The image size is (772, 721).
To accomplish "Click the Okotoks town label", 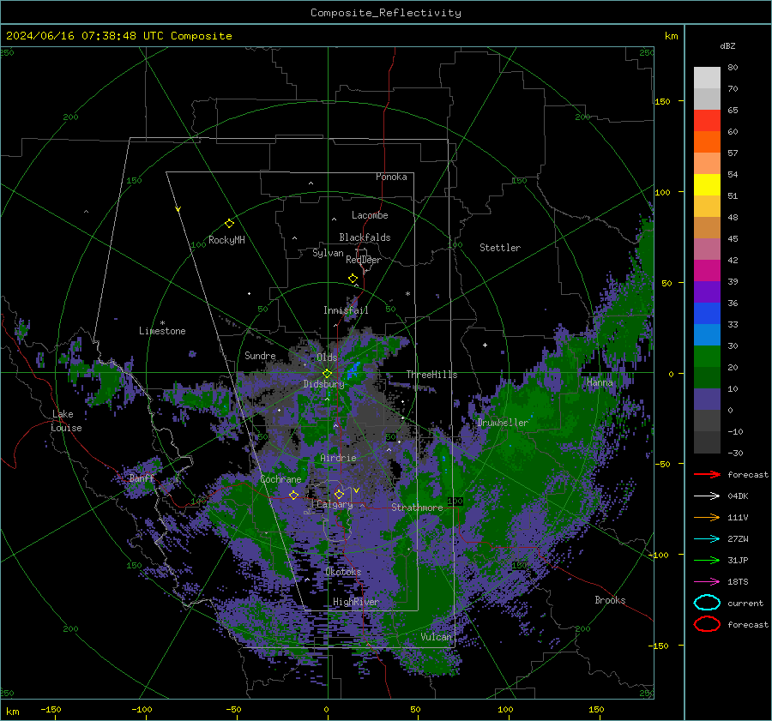I will tap(344, 572).
